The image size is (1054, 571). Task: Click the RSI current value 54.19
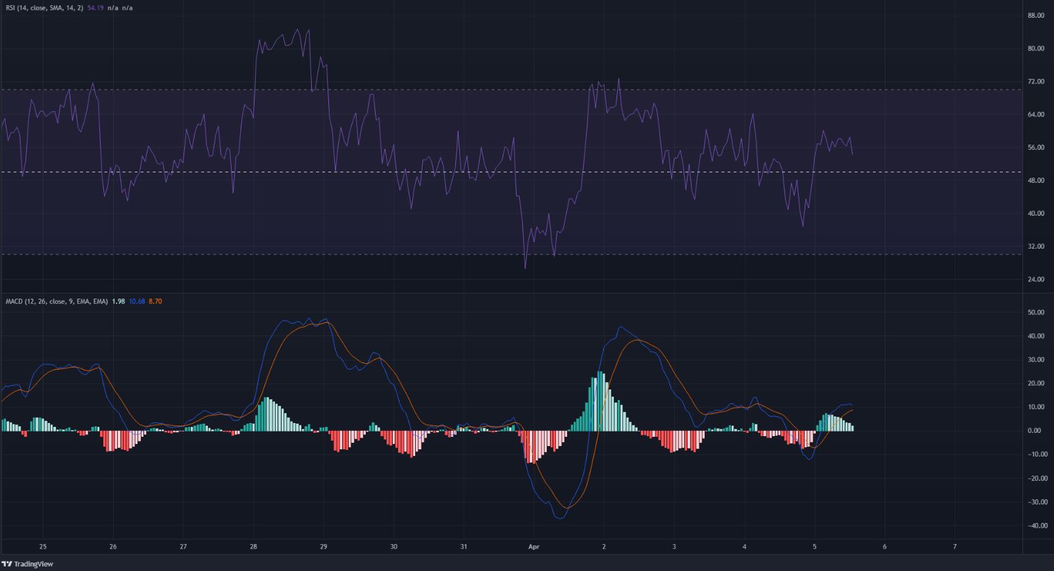point(96,8)
